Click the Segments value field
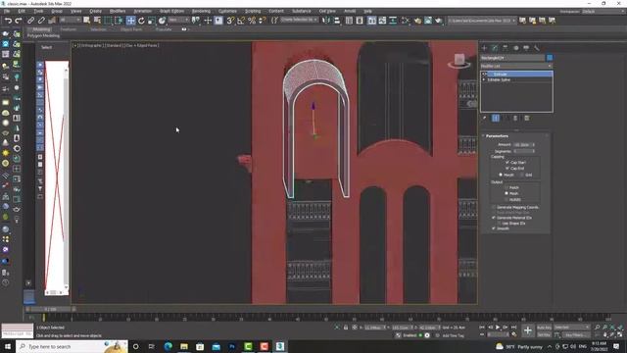The height and width of the screenshot is (353, 627). [522, 151]
